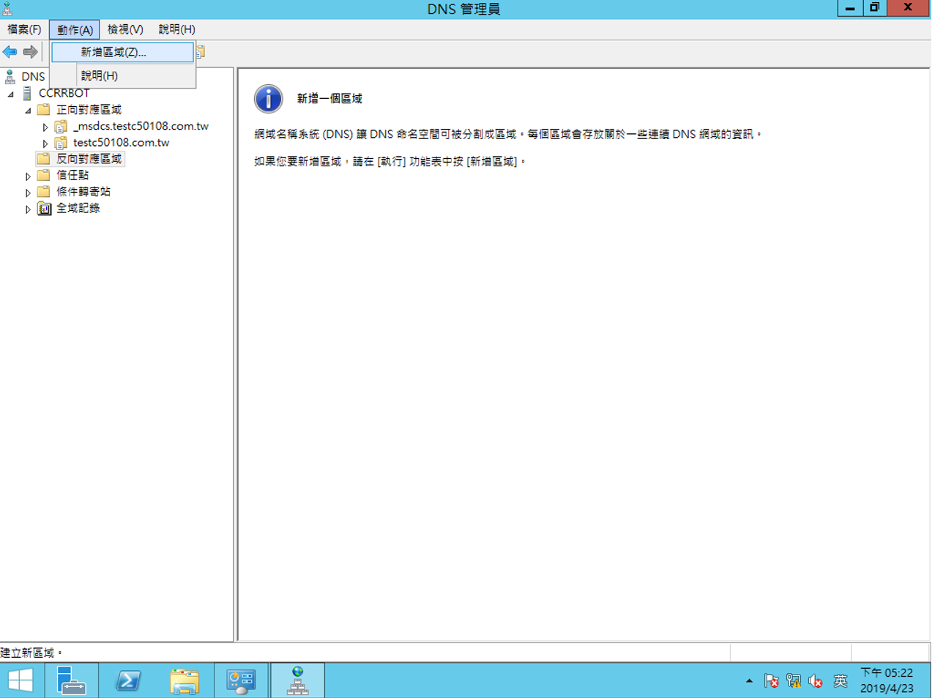This screenshot has height=698, width=932.
Task: Click the 建立新區域 status bar text
Action: coord(31,653)
